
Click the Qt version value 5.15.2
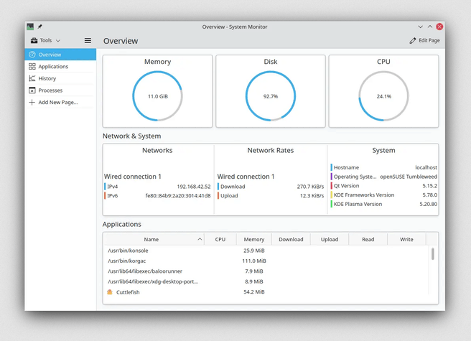coord(429,186)
